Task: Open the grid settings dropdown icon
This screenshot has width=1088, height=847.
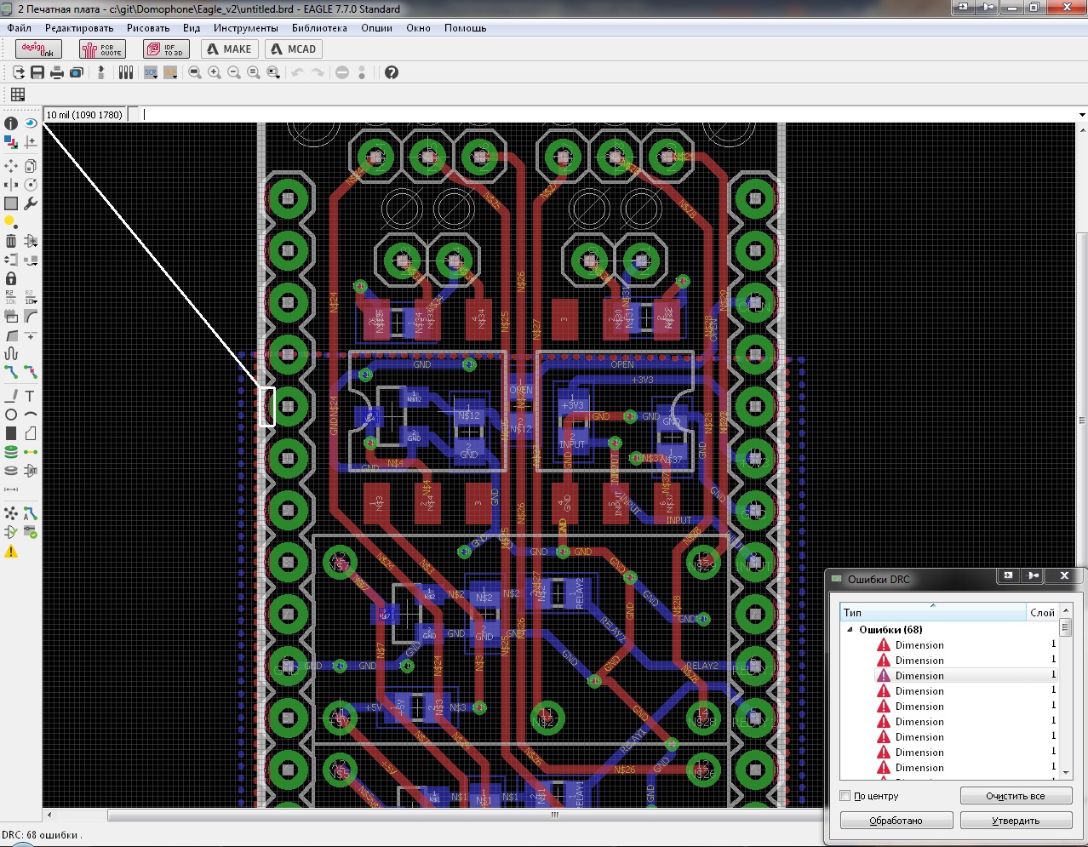Action: [18, 94]
